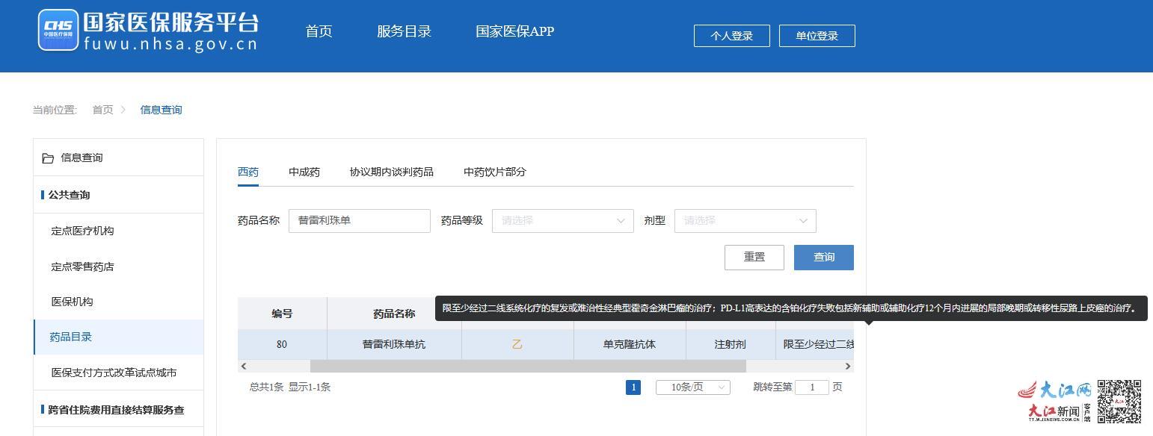Click the folder icon beside 信息查询
Screen dimensions: 1153x436
[x=49, y=157]
